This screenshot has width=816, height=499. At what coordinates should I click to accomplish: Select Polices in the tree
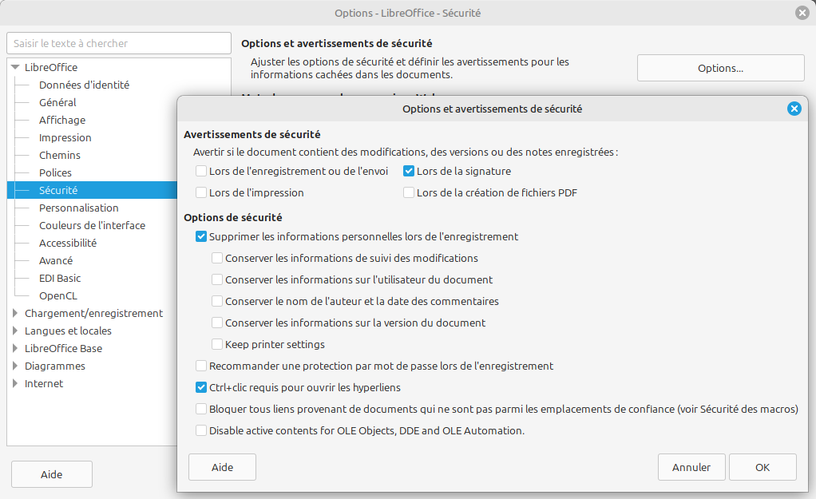click(x=55, y=172)
